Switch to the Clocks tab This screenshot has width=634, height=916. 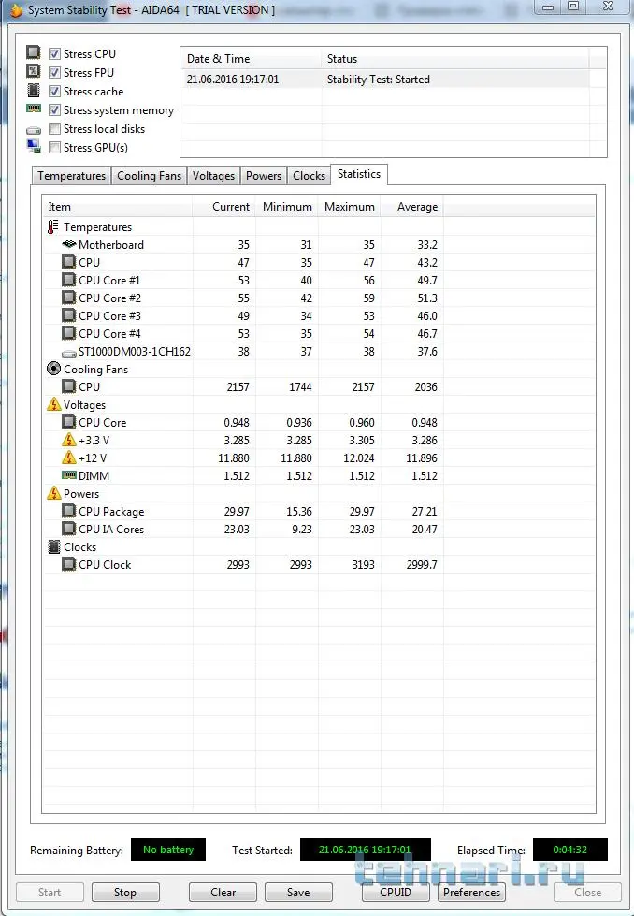(309, 176)
